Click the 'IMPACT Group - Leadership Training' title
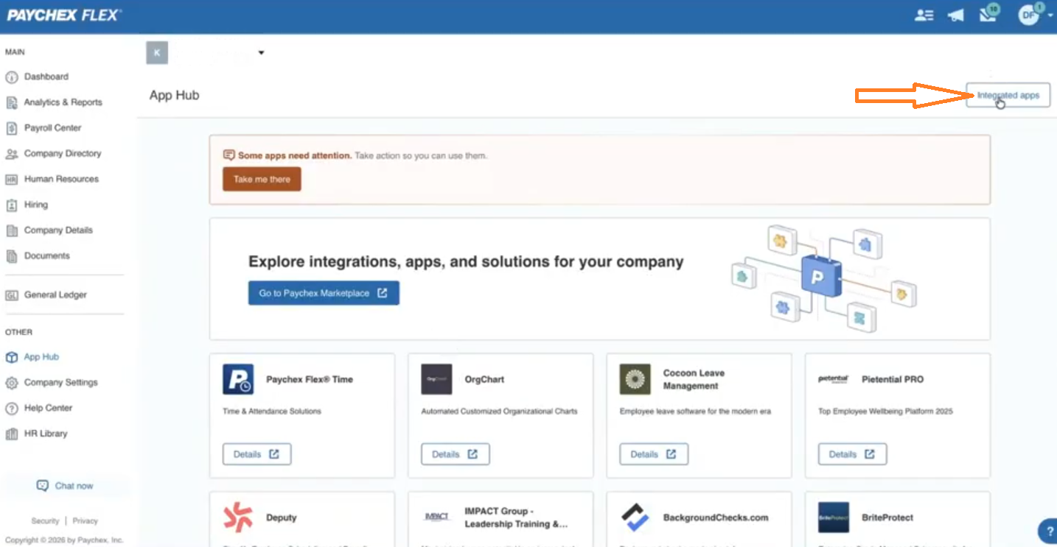This screenshot has height=547, width=1057. [516, 518]
